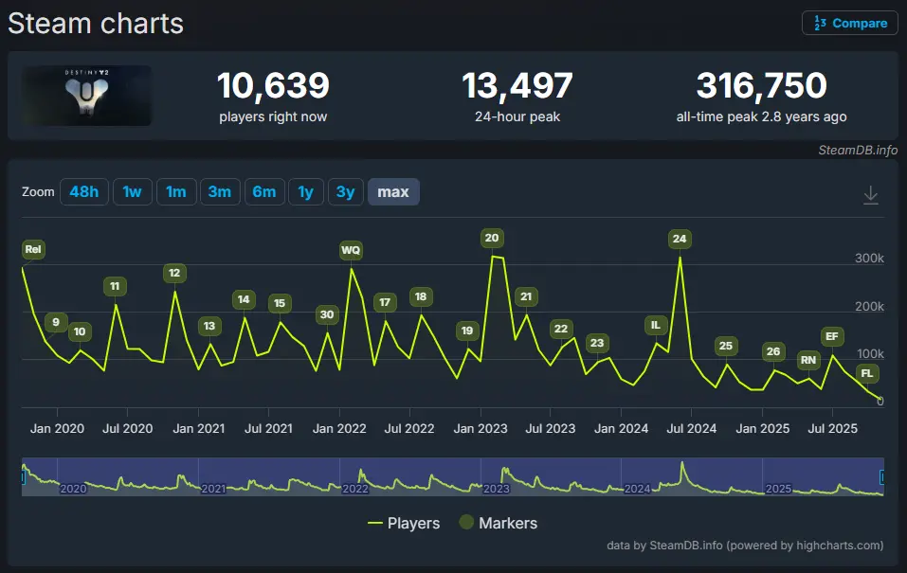The height and width of the screenshot is (573, 907).
Task: Click marker 12 on the chart
Action: pos(174,273)
